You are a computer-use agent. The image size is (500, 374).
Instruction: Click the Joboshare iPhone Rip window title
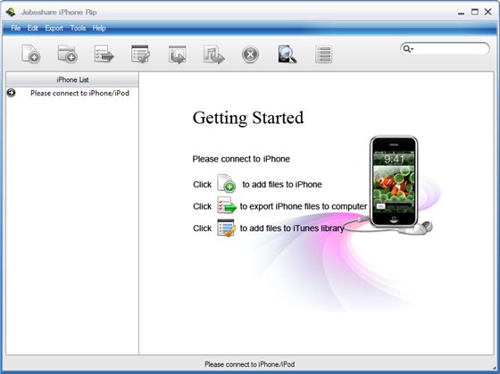59,12
